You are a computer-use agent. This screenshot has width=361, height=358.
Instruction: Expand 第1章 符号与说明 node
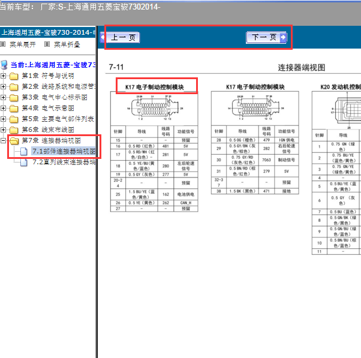click(3, 76)
